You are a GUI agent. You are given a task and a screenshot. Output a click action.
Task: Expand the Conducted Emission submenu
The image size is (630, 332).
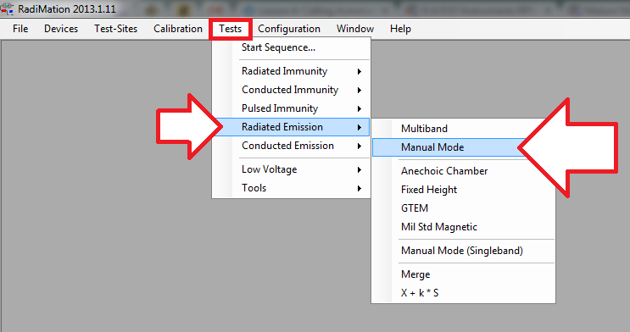point(291,146)
